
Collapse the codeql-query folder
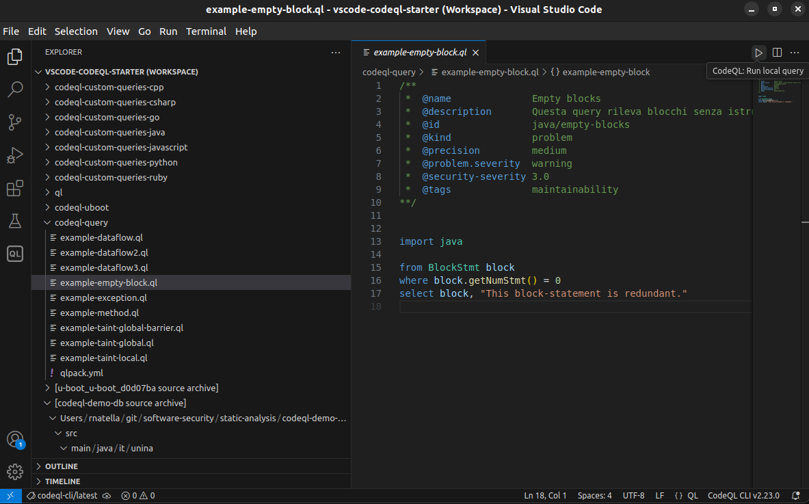191,222
